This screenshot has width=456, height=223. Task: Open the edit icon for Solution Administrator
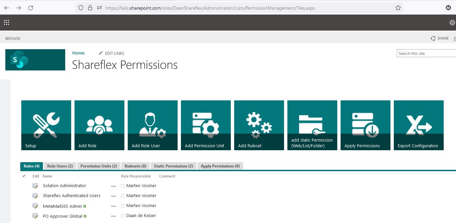[35, 186]
